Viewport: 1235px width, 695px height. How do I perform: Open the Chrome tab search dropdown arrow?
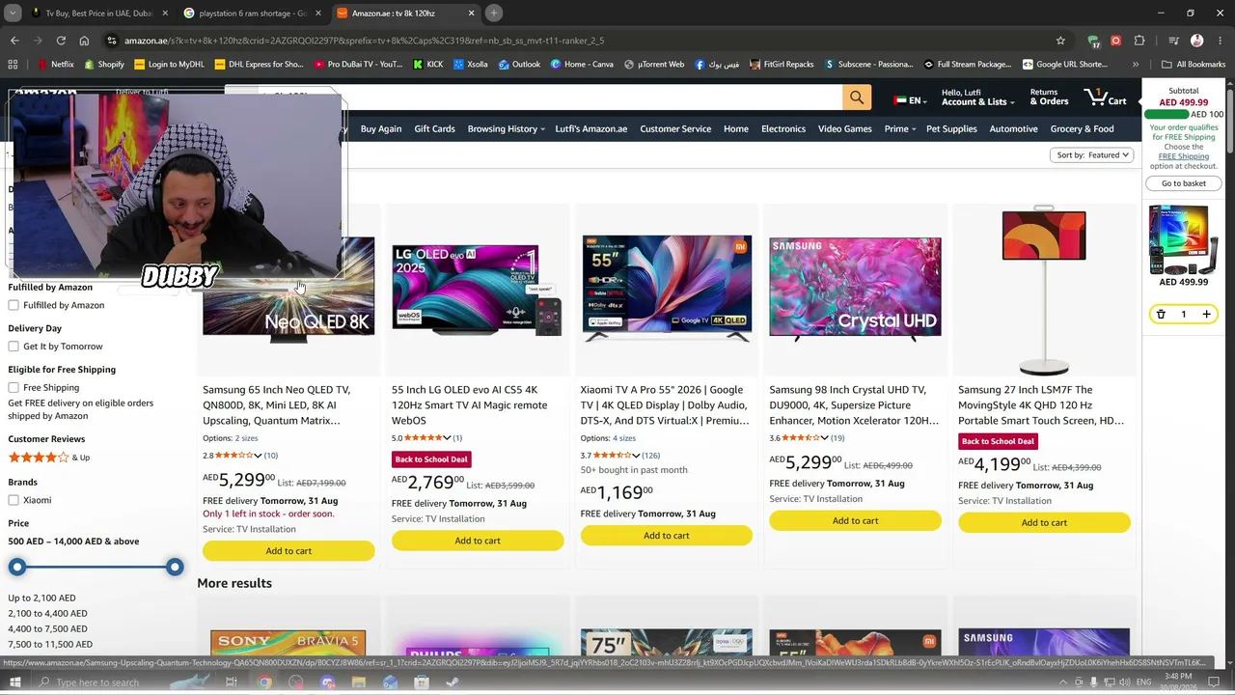coord(13,14)
